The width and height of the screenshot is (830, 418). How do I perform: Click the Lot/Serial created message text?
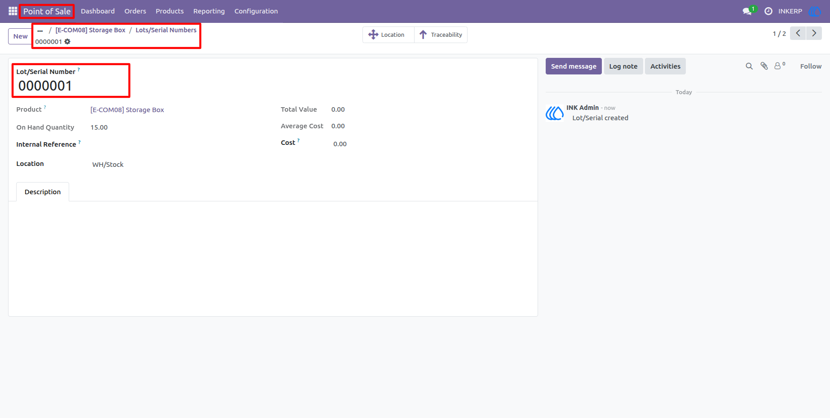click(x=600, y=118)
